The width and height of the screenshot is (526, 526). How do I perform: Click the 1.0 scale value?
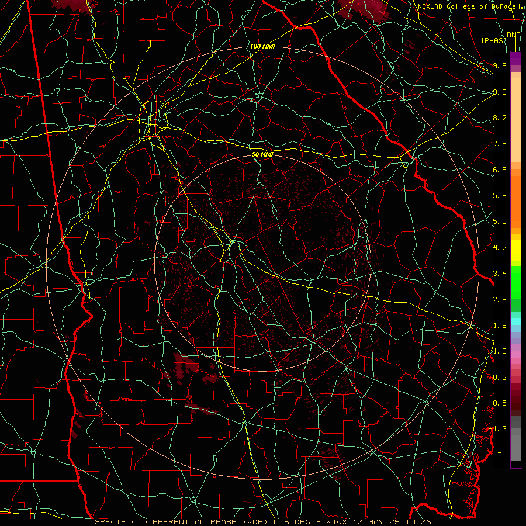(500, 351)
